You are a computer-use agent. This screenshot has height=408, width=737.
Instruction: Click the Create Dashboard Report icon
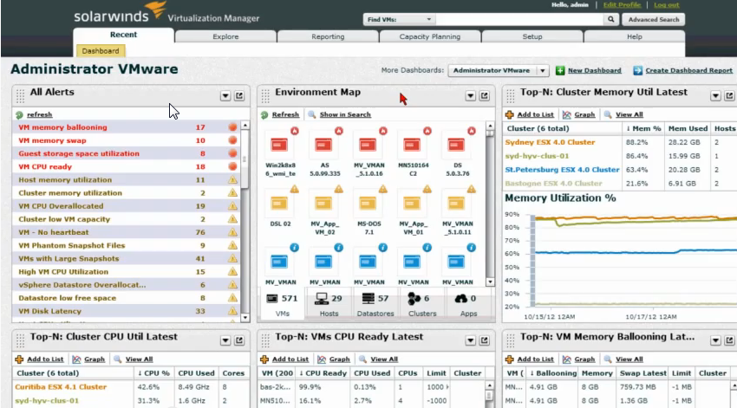tap(637, 70)
